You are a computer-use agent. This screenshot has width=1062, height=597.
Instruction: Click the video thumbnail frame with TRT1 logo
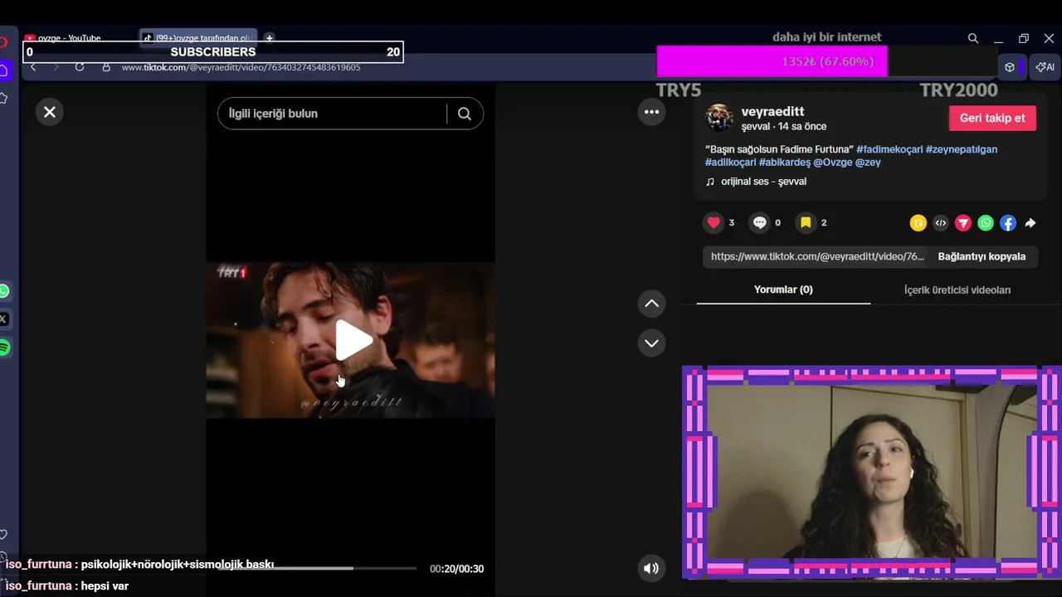point(350,340)
